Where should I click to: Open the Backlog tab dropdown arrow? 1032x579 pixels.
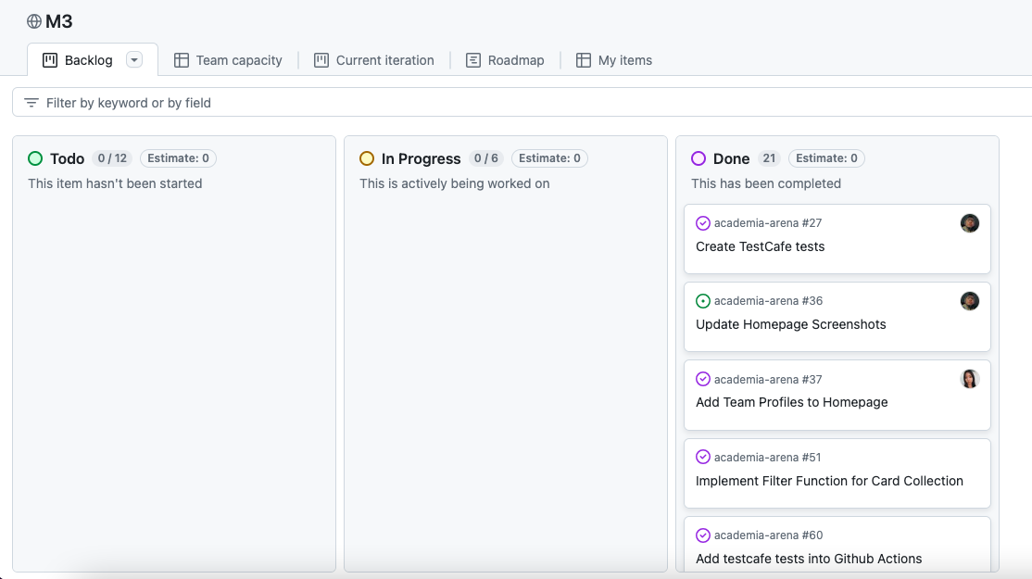[x=134, y=60]
